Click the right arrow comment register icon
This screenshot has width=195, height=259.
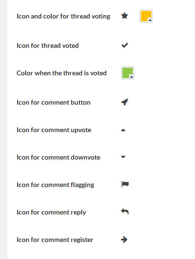pyautogui.click(x=124, y=239)
